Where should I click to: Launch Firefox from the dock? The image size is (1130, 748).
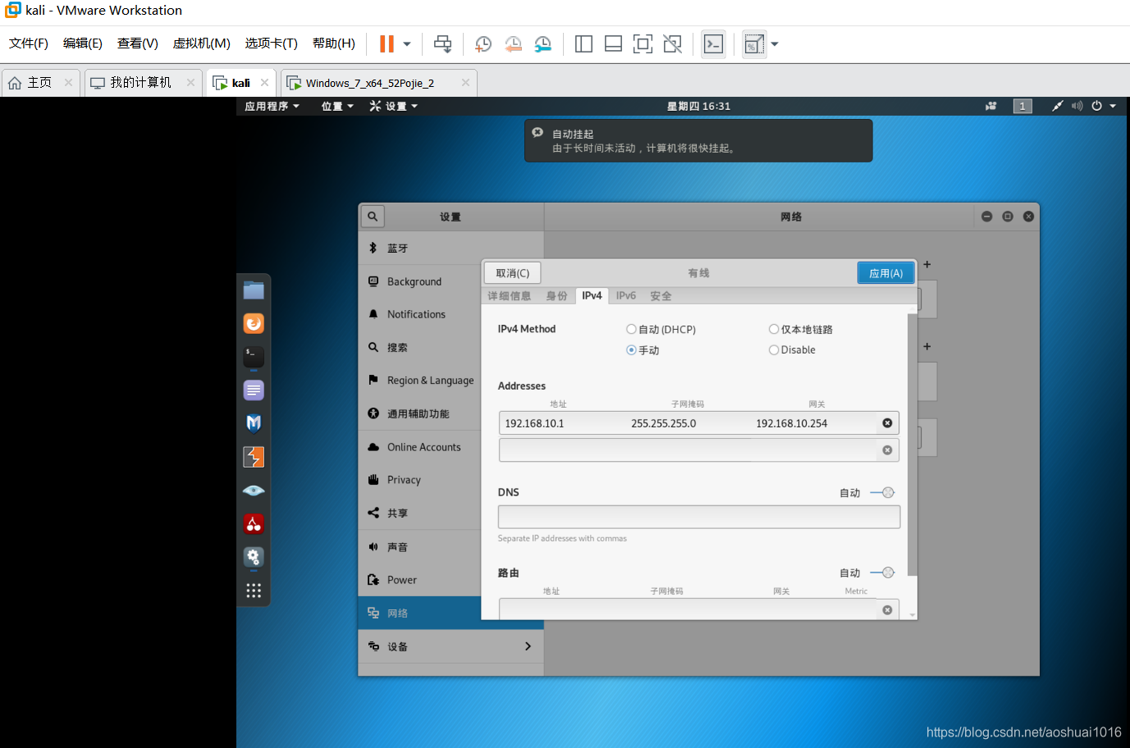(x=254, y=323)
